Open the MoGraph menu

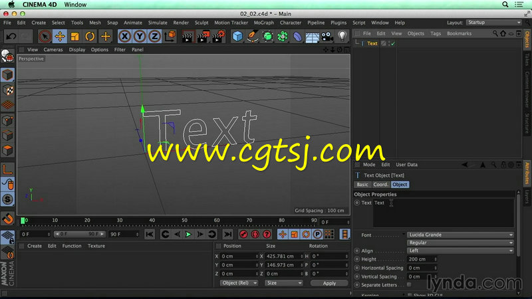263,23
